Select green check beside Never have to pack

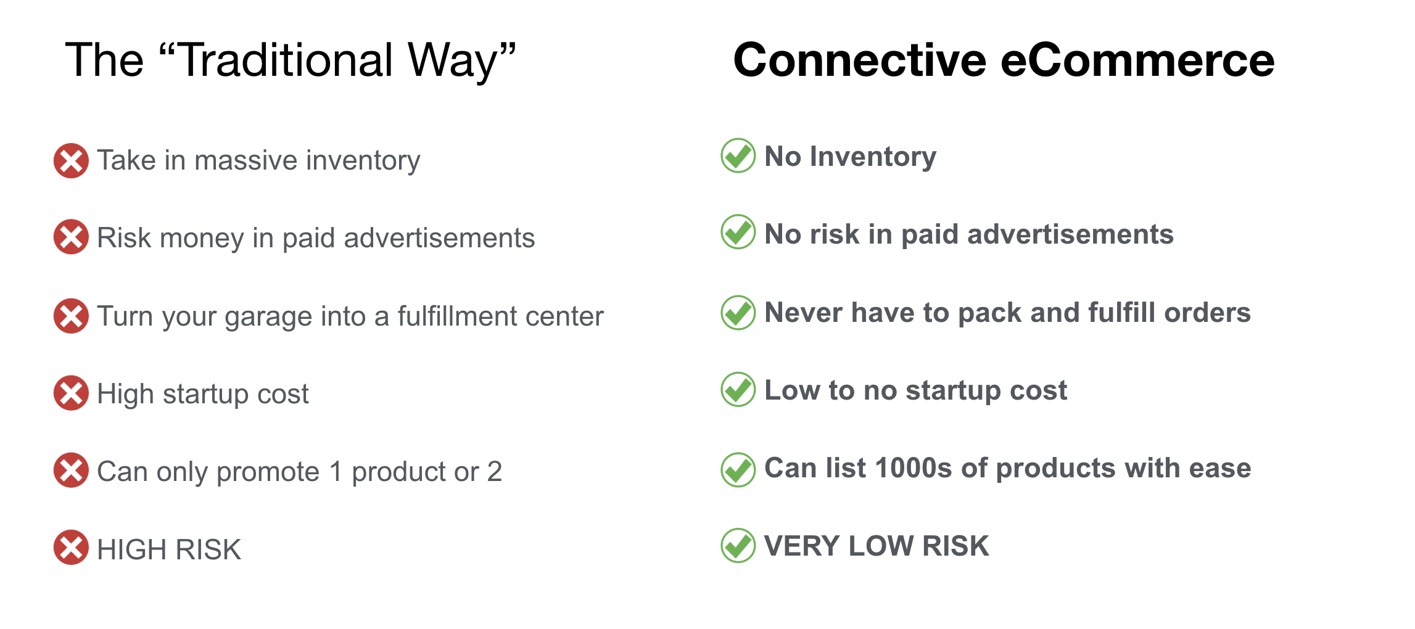click(x=738, y=313)
